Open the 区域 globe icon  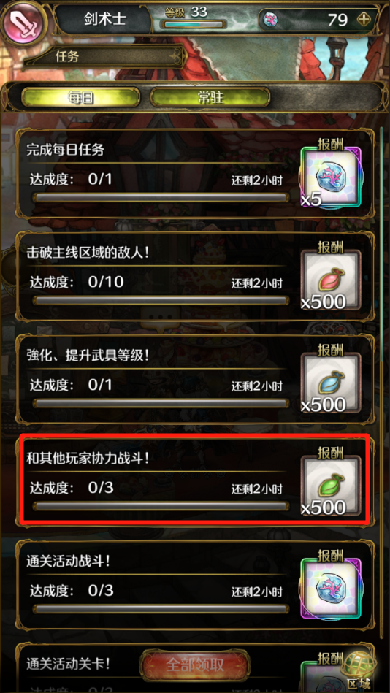[x=359, y=670]
